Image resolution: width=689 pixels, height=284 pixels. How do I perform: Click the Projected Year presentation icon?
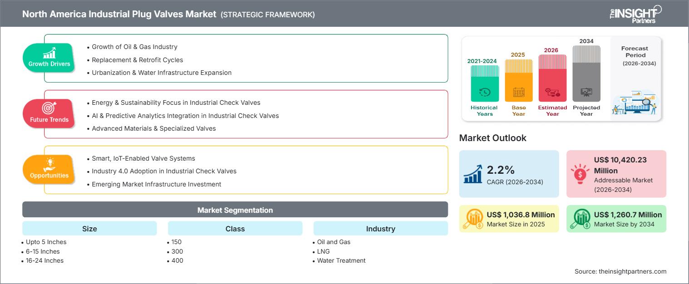[x=586, y=93]
